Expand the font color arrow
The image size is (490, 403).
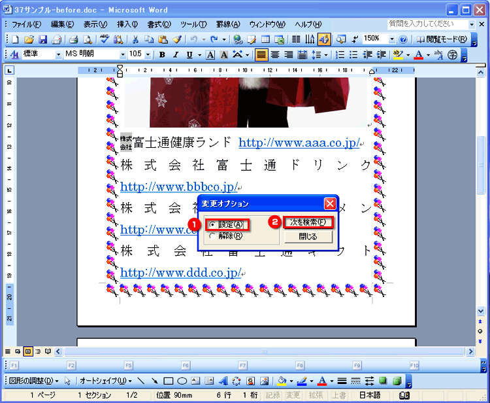[428, 55]
